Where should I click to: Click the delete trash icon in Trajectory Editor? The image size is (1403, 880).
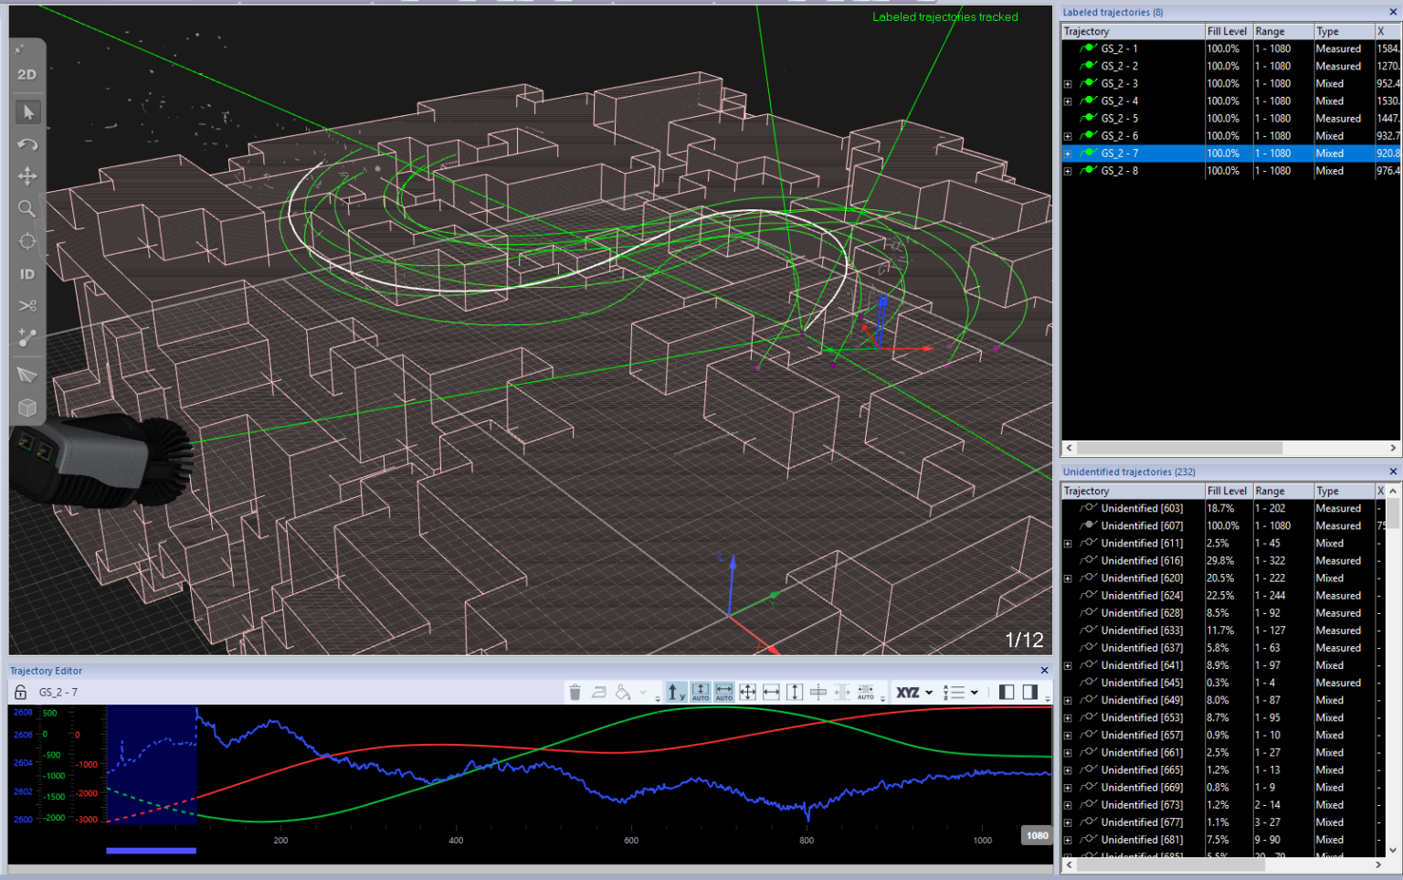575,693
